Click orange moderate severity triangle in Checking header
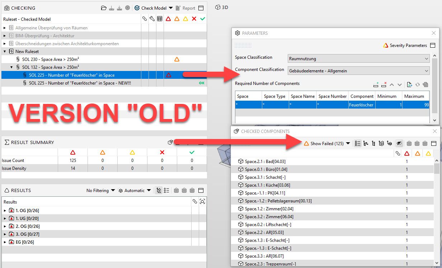This screenshot has width=442, height=268. [x=177, y=19]
